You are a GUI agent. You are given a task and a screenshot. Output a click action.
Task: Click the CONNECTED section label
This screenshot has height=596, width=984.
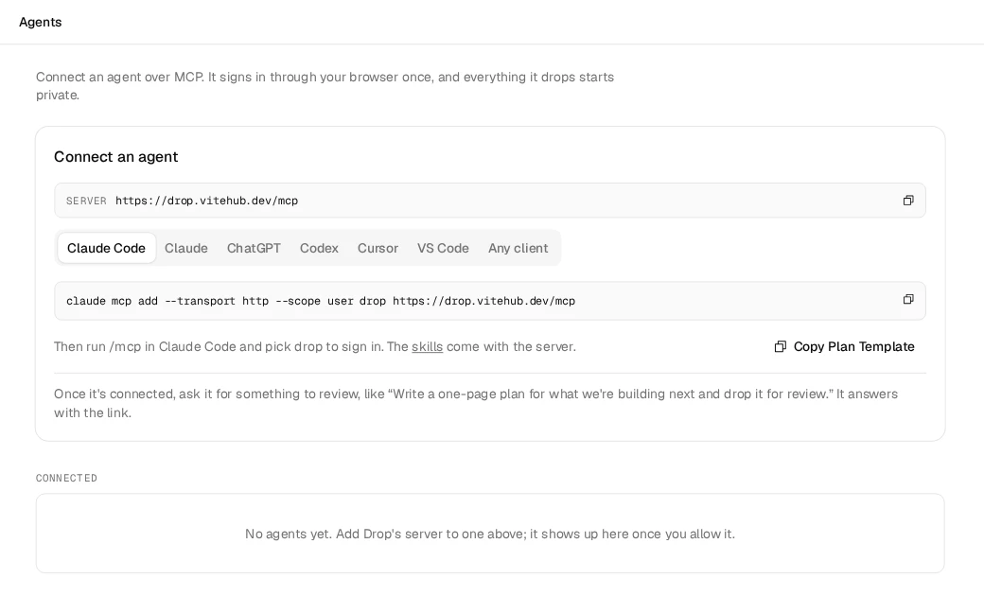pos(66,478)
